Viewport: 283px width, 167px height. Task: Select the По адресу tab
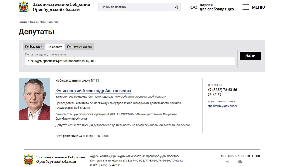point(54,47)
